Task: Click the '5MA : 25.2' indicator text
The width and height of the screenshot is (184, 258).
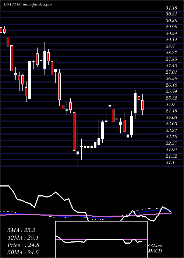Action: point(21,230)
